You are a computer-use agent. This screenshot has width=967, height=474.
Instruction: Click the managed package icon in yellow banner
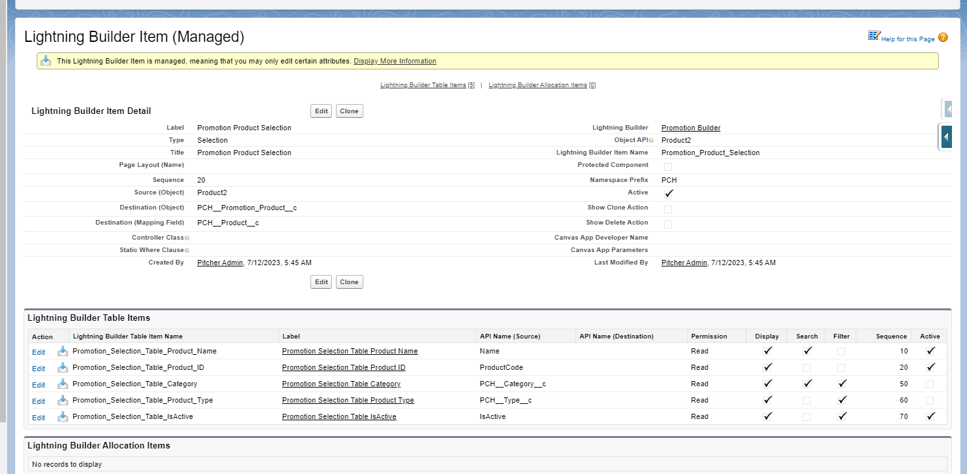pyautogui.click(x=46, y=61)
